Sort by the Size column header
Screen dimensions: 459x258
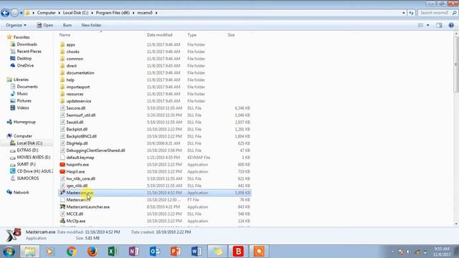click(x=231, y=35)
